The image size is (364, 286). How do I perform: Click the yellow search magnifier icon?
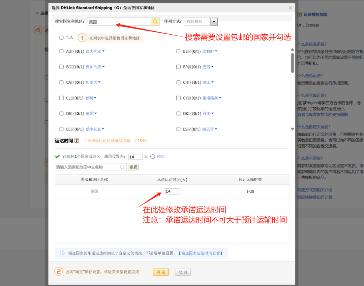[155, 21]
